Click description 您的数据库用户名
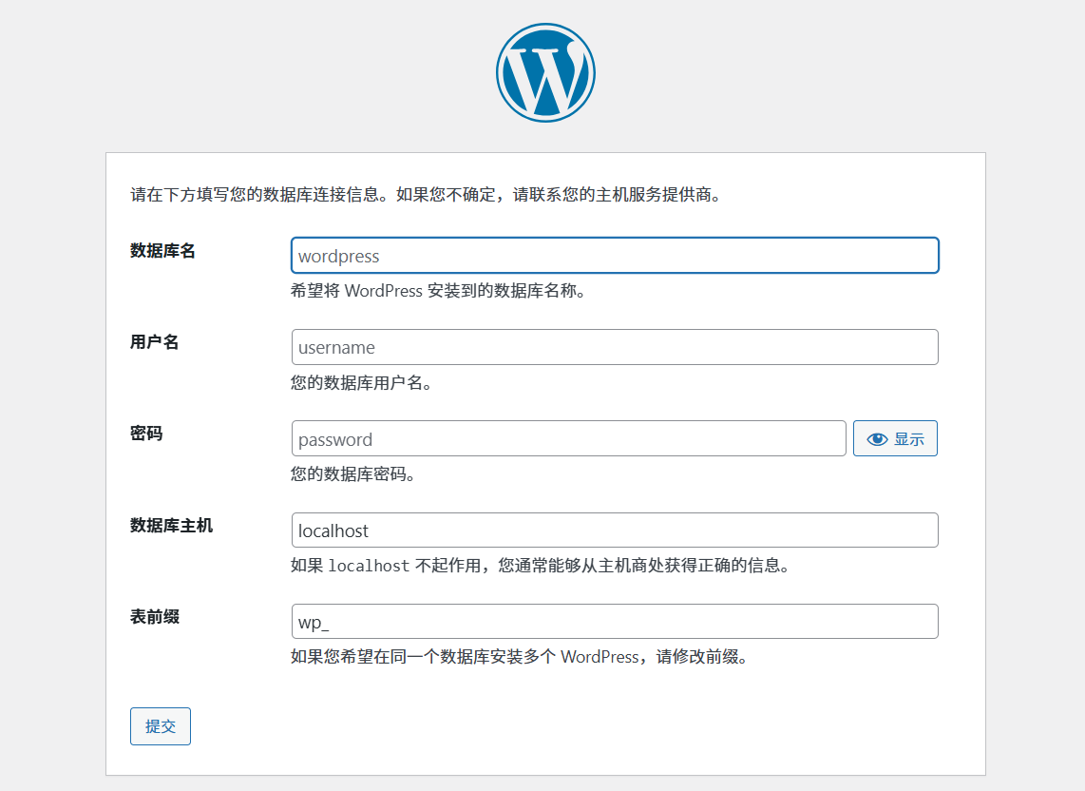Image resolution: width=1085 pixels, height=791 pixels. pyautogui.click(x=361, y=383)
